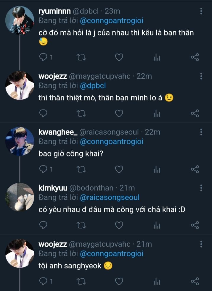Open ryuminnn's profile picture
Image resolution: width=212 pixels, height=291 pixels.
[20, 20]
